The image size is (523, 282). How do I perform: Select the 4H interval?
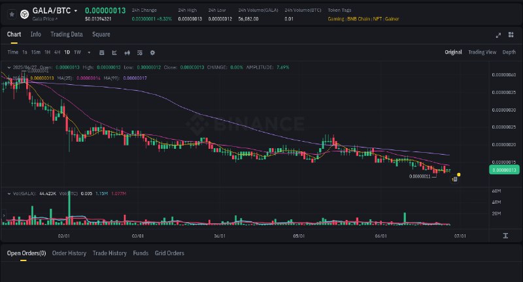coord(57,52)
